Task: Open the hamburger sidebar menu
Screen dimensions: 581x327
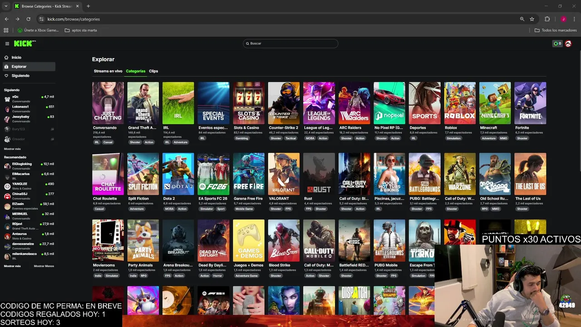Action: (x=7, y=44)
